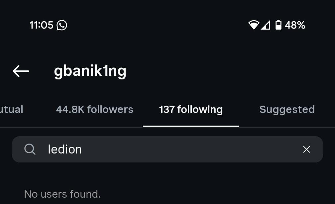This screenshot has width=335, height=204.
Task: Tap the gbanik1ng username header
Action: click(x=90, y=71)
